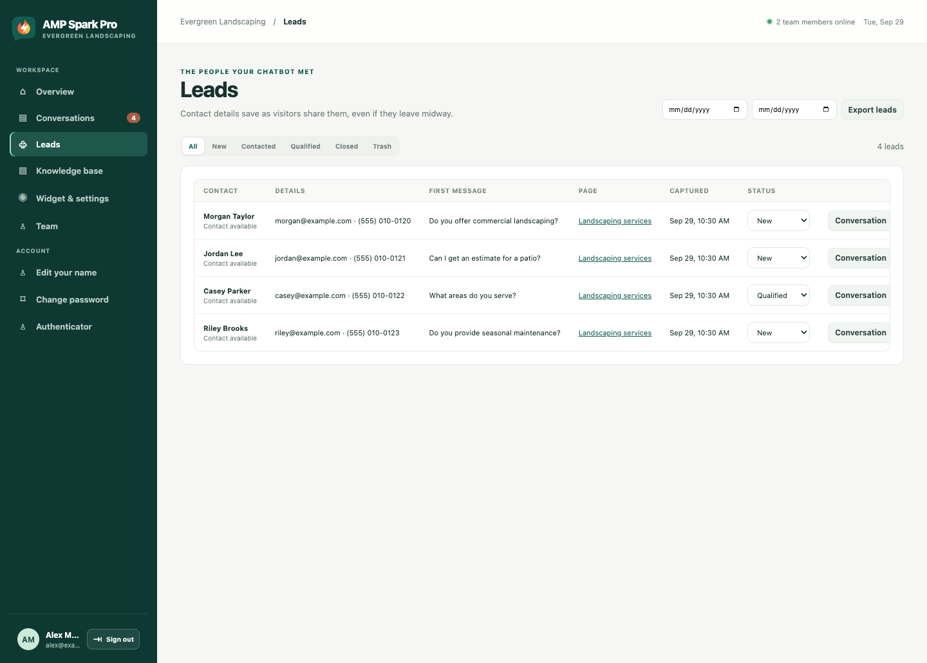
Task: Click the Export leads button
Action: click(x=872, y=109)
